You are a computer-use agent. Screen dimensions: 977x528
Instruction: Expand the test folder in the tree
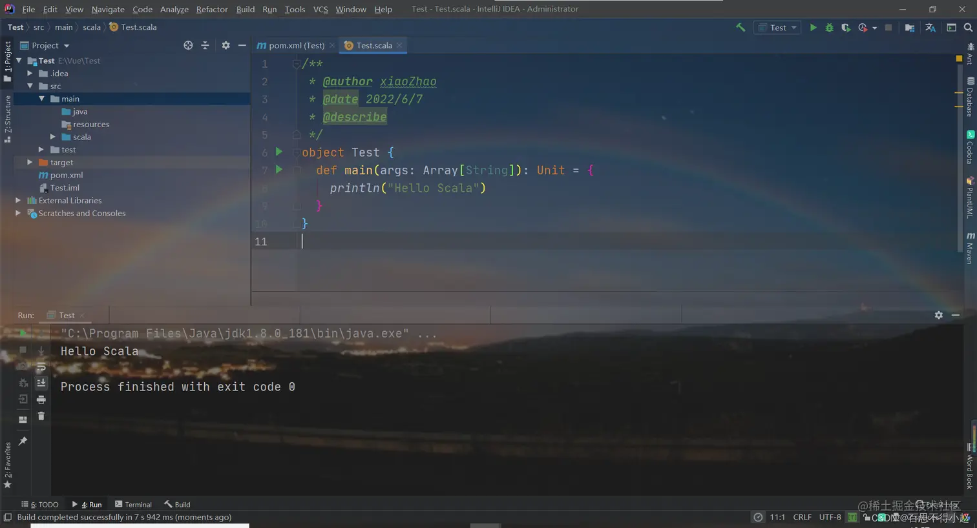[41, 150]
